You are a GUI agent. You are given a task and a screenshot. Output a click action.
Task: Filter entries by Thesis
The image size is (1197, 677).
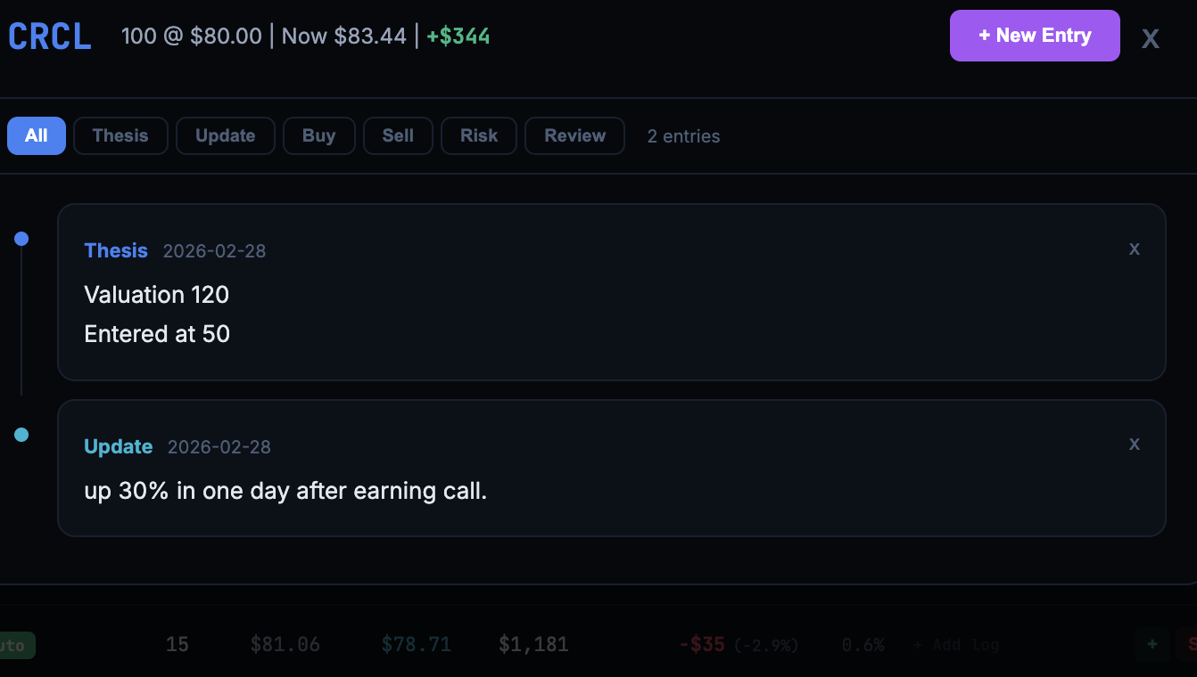(120, 135)
